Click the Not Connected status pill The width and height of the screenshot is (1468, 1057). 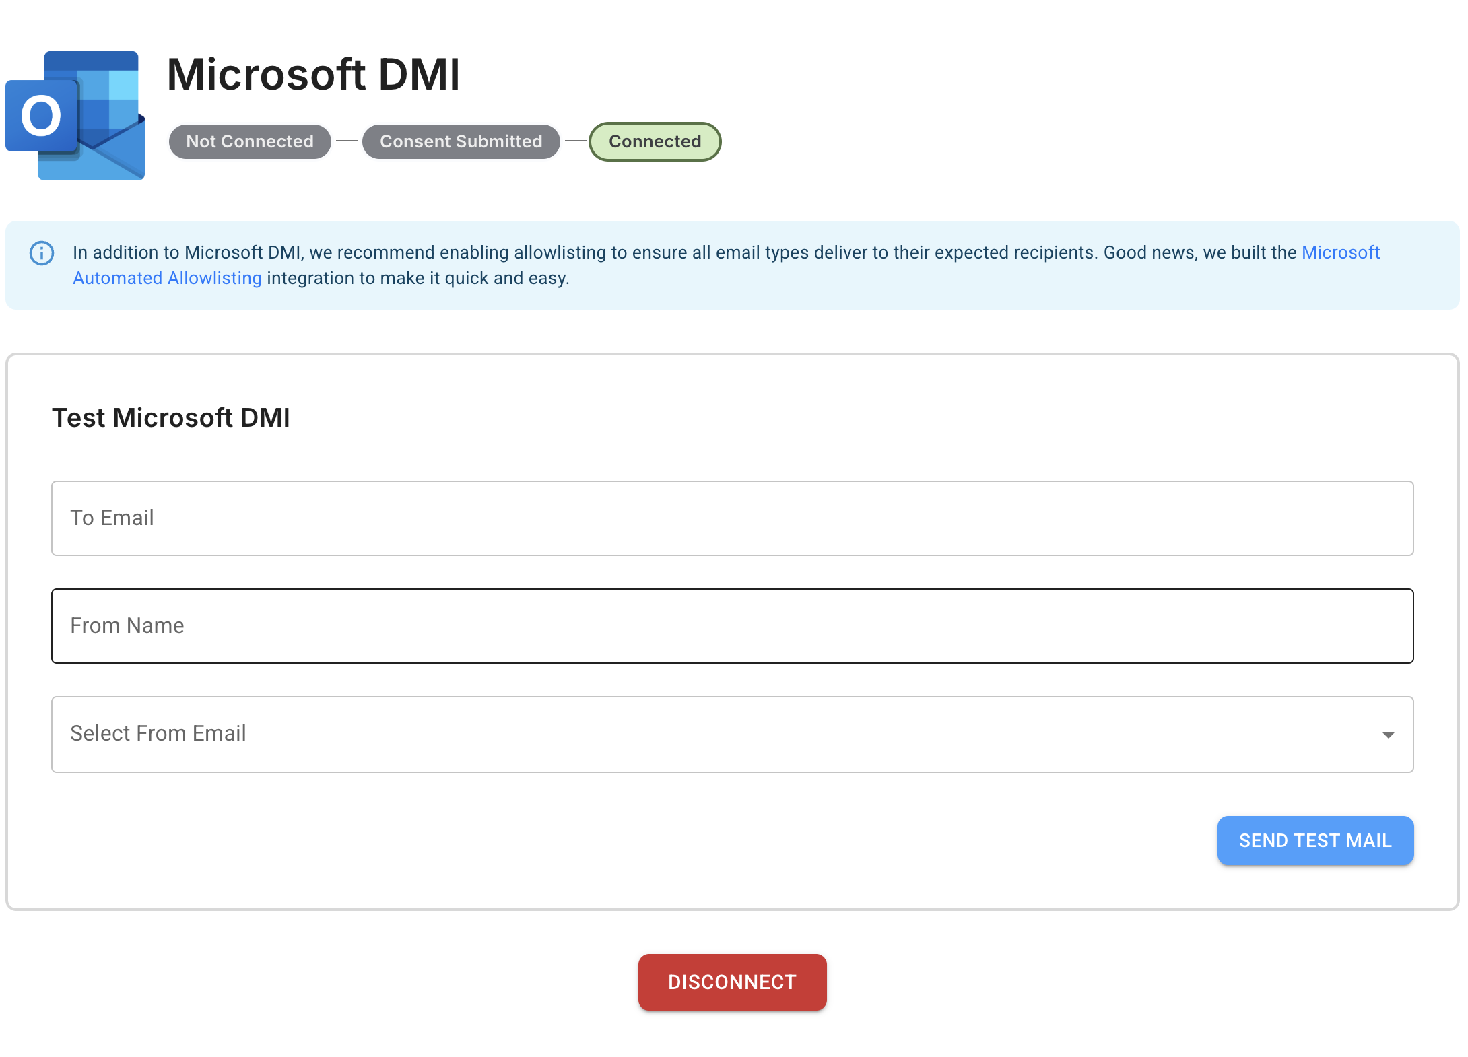click(x=250, y=141)
